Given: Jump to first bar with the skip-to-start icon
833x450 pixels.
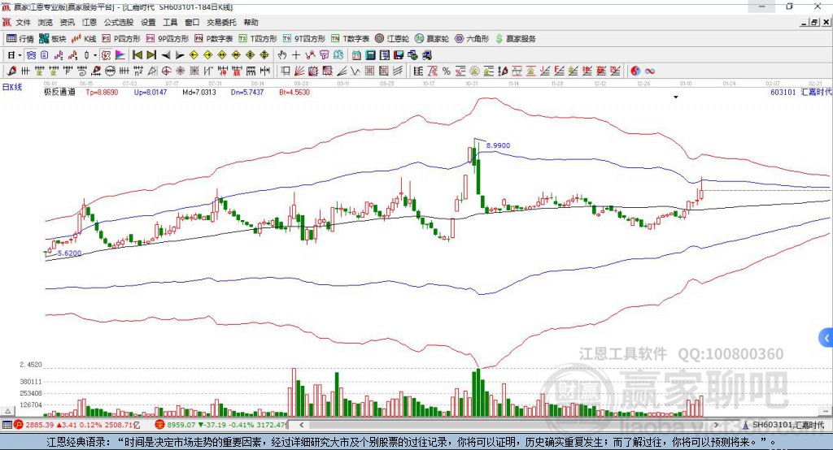Looking at the screenshot, I should (137, 55).
